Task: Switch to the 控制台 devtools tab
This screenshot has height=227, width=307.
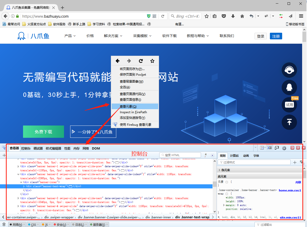Action: tap(26, 149)
